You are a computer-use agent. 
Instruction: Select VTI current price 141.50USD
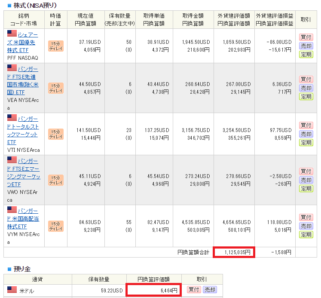[89, 130]
